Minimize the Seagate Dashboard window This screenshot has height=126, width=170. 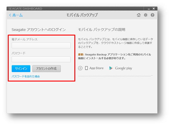[149, 9]
